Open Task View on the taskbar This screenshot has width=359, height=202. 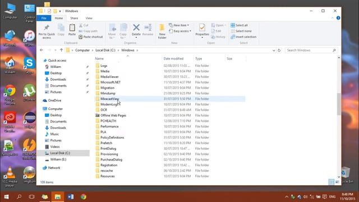(32, 197)
